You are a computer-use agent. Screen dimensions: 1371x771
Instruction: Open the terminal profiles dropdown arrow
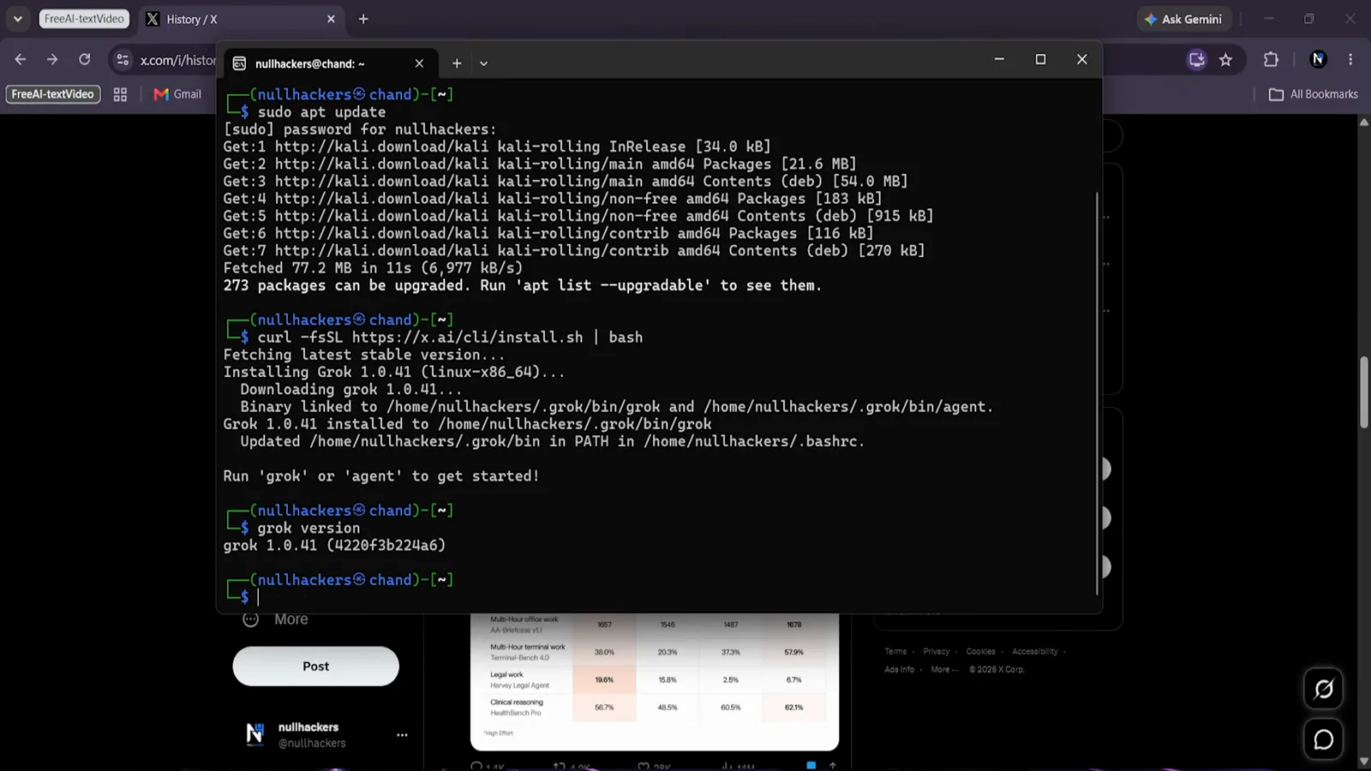point(483,63)
